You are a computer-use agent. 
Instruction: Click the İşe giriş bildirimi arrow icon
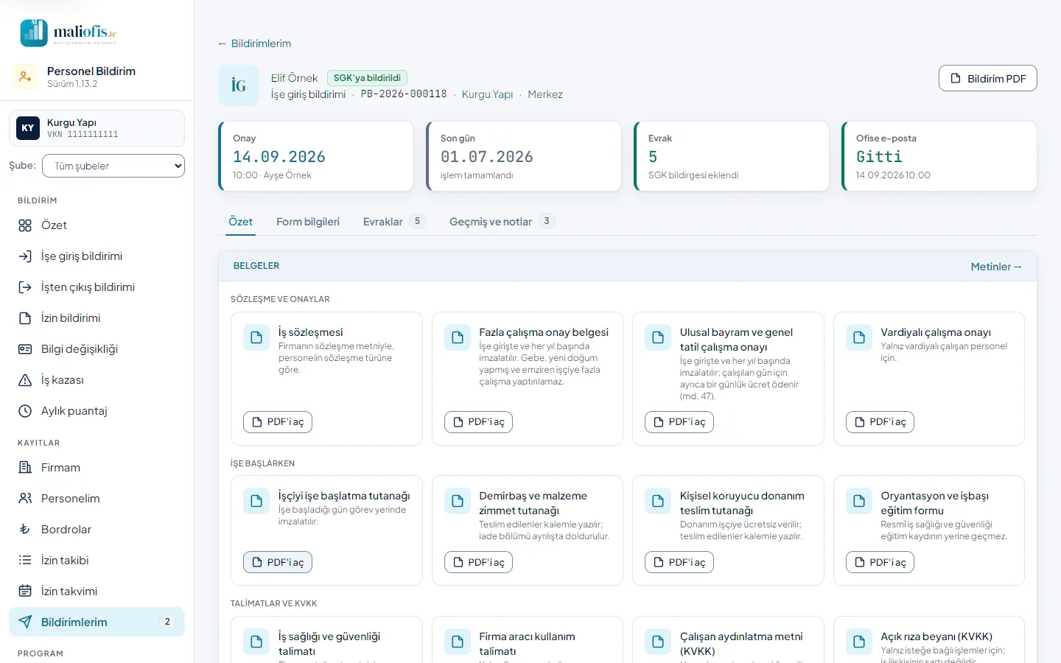tap(25, 256)
